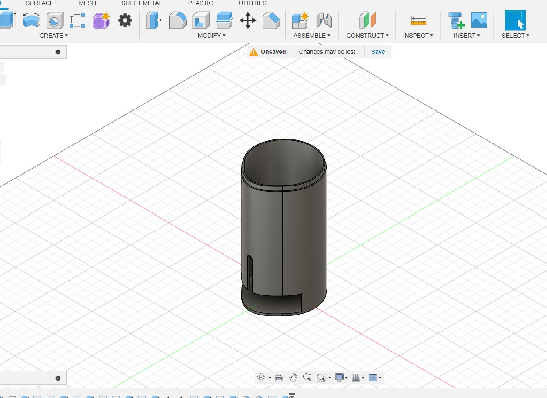This screenshot has width=547, height=398.
Task: Click the Joint tool in Assemble
Action: 324,20
